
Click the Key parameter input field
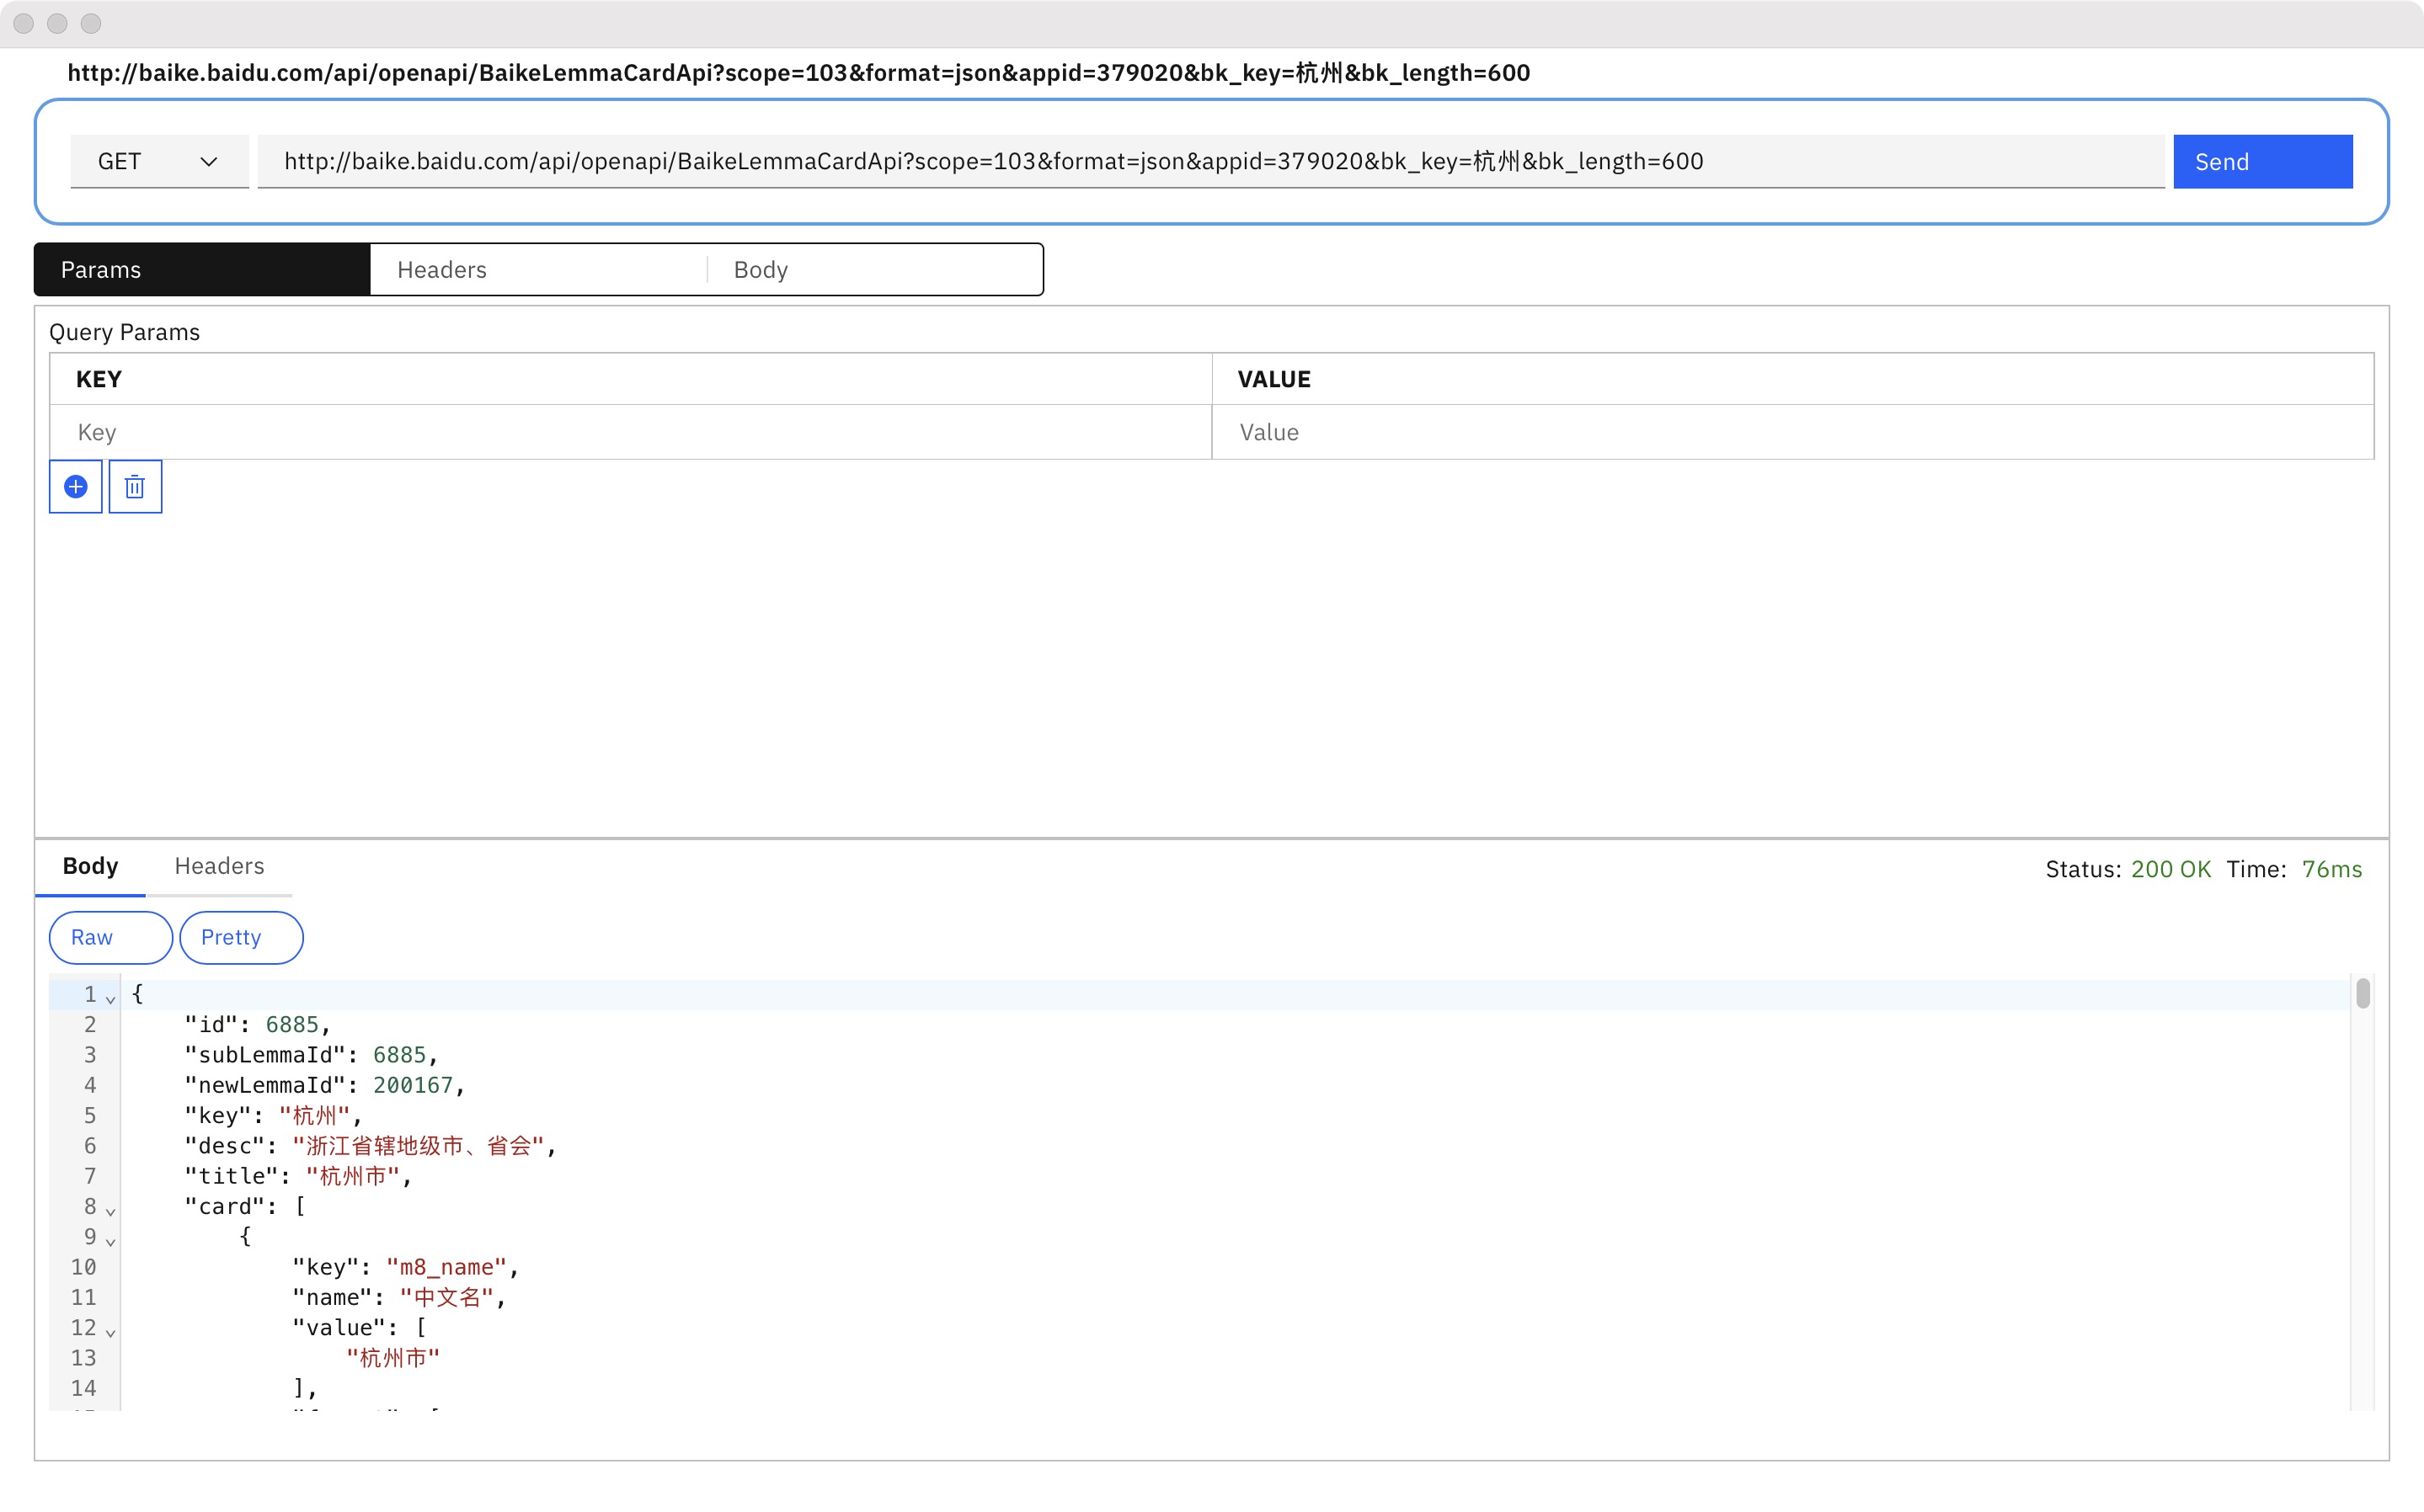click(630, 432)
